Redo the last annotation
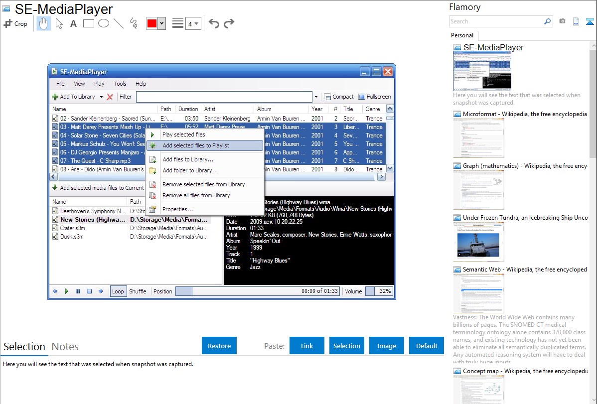The height and width of the screenshot is (404, 597). coord(229,23)
